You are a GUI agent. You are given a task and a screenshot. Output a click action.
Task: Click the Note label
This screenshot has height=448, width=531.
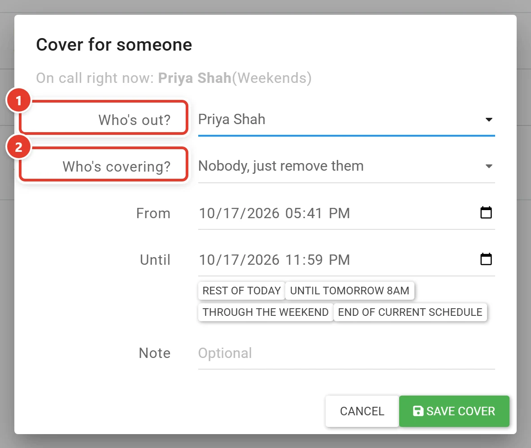(x=155, y=353)
